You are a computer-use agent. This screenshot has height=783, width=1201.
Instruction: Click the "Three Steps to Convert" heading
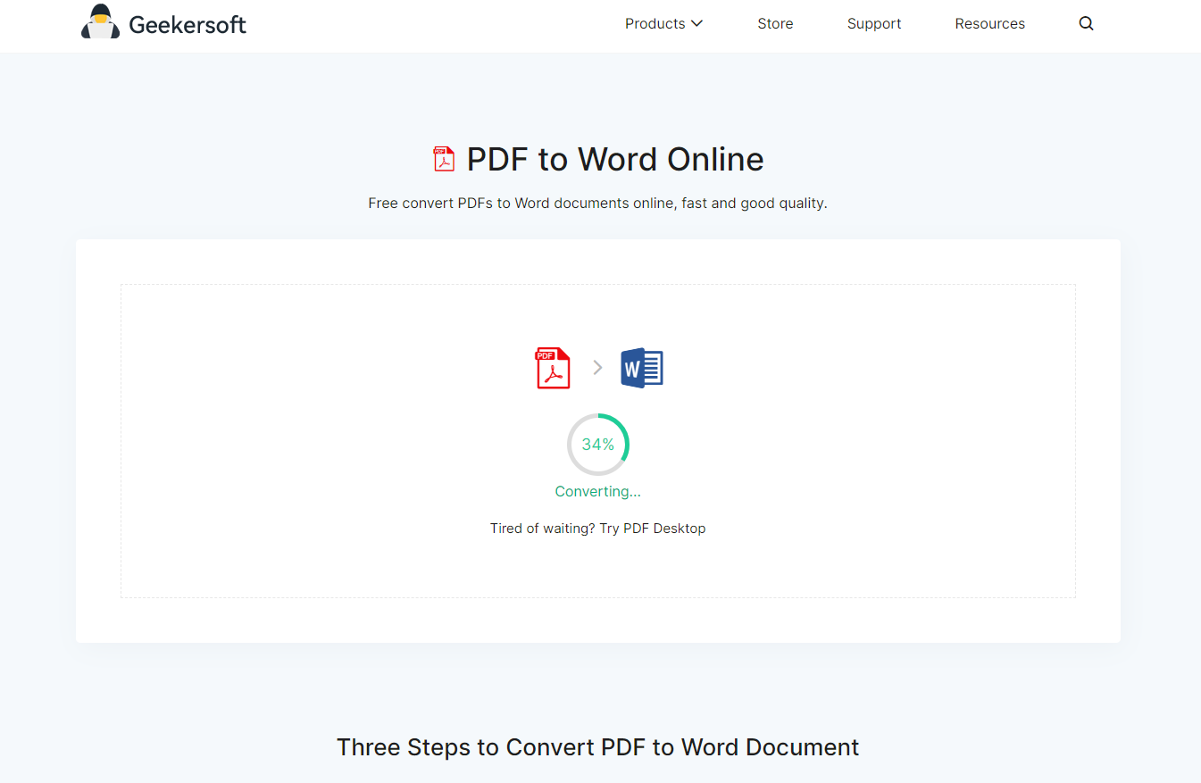pyautogui.click(x=597, y=746)
